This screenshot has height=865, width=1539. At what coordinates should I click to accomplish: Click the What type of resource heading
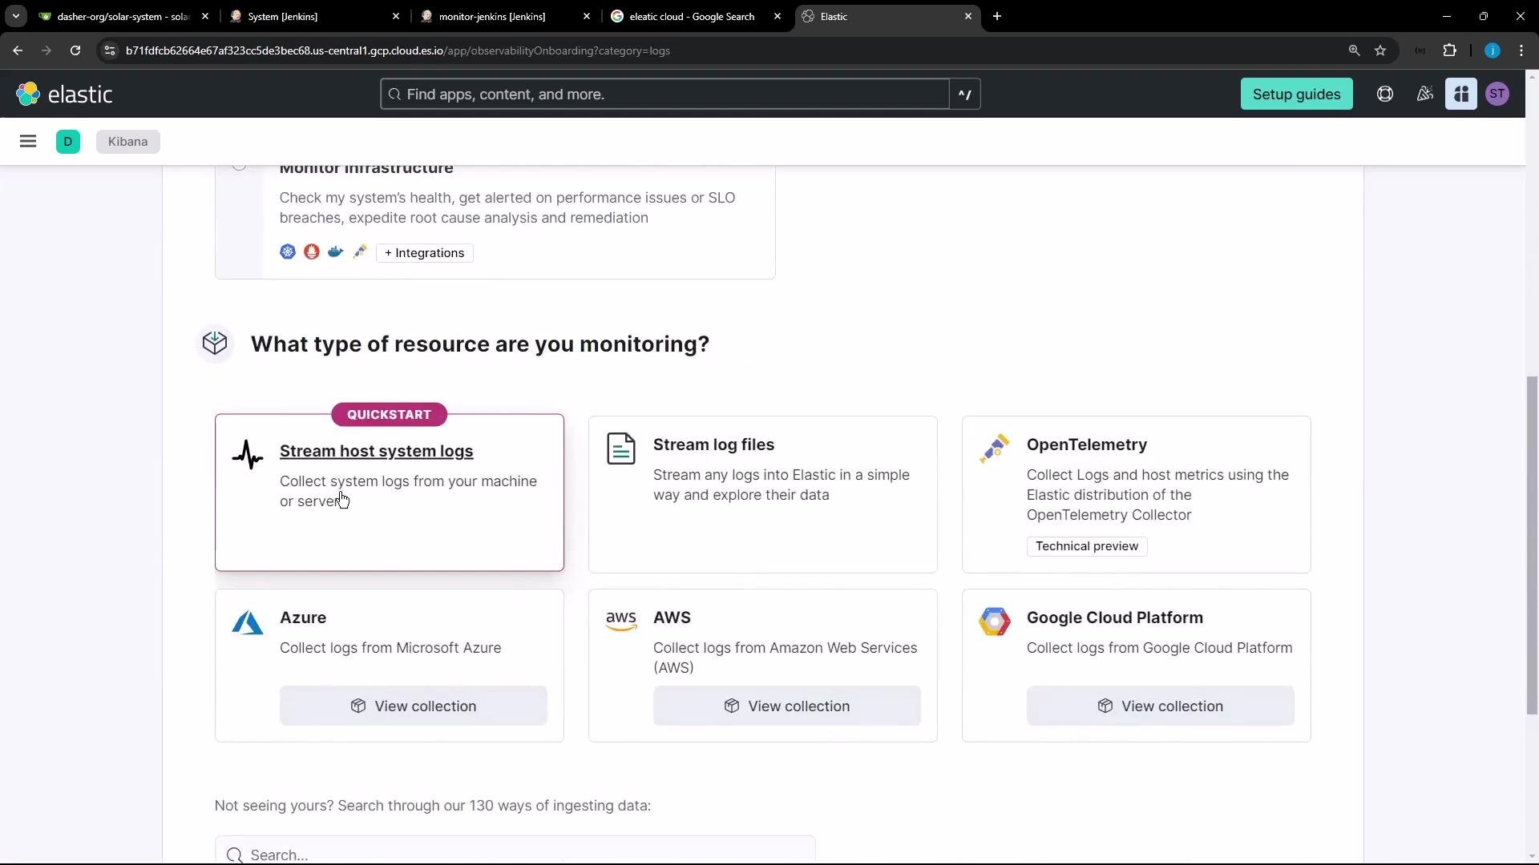[479, 344]
